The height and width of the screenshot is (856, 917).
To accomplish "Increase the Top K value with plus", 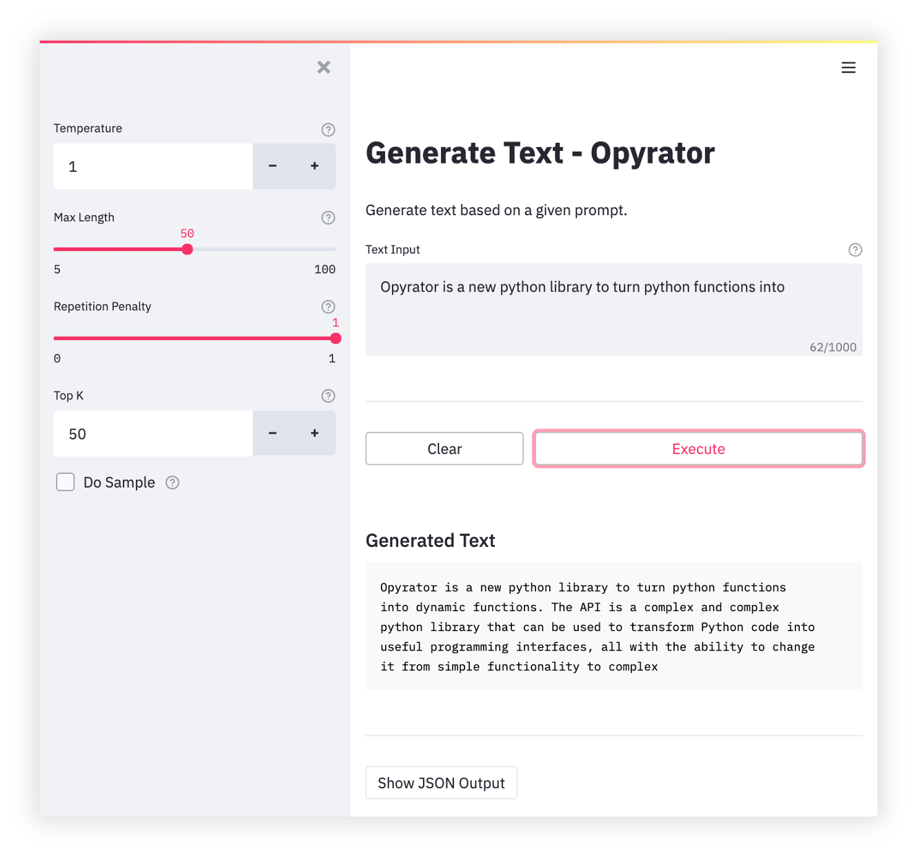I will click(x=315, y=433).
